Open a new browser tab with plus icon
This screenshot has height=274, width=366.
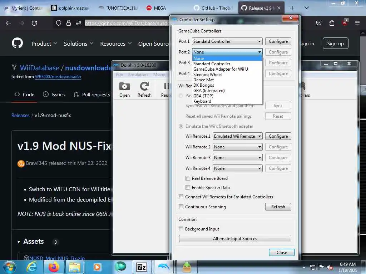click(x=292, y=8)
